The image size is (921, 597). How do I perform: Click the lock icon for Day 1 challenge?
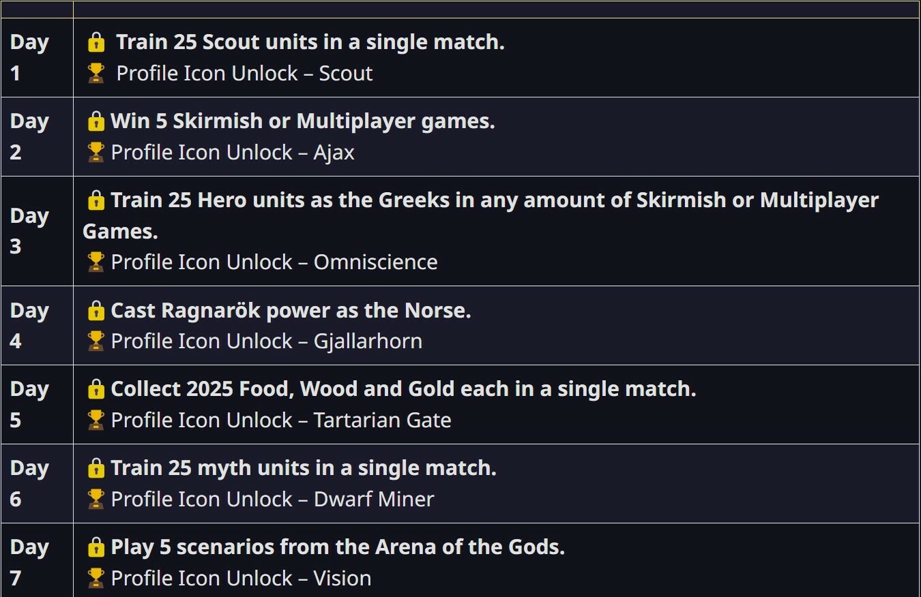pyautogui.click(x=96, y=42)
